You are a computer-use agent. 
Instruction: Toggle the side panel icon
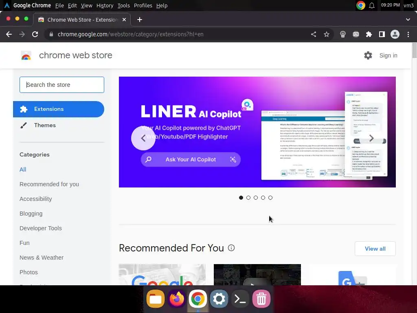[x=382, y=34]
